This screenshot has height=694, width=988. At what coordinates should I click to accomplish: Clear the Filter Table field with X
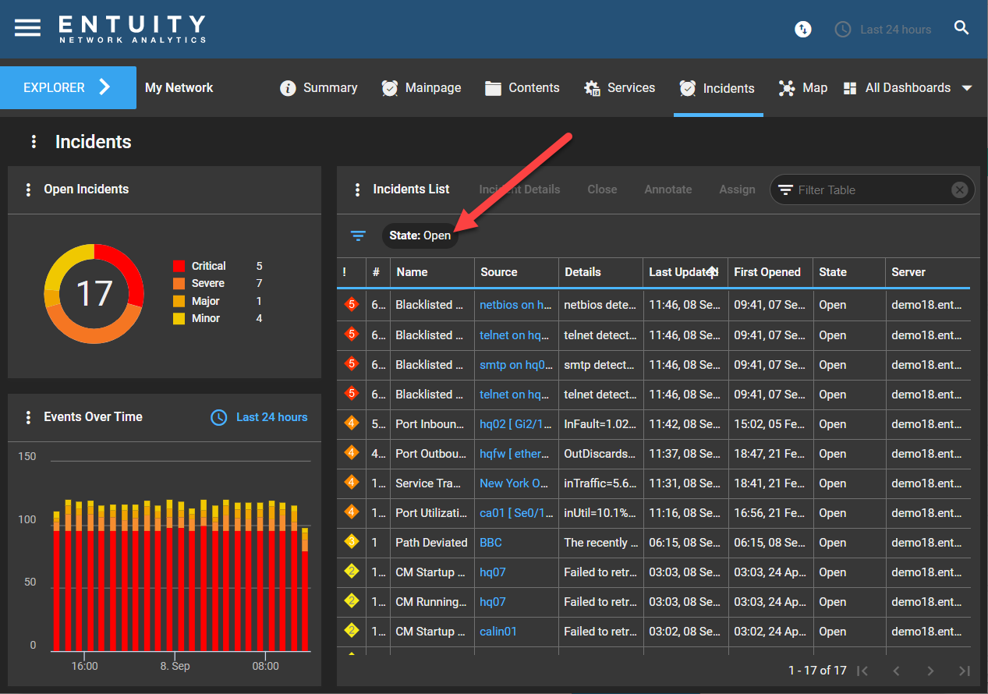[960, 189]
